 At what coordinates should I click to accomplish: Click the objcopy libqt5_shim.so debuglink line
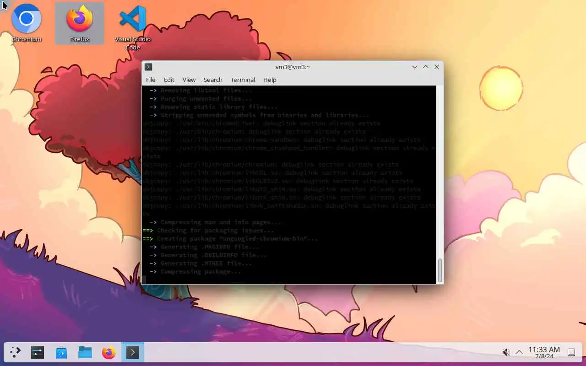click(x=281, y=189)
